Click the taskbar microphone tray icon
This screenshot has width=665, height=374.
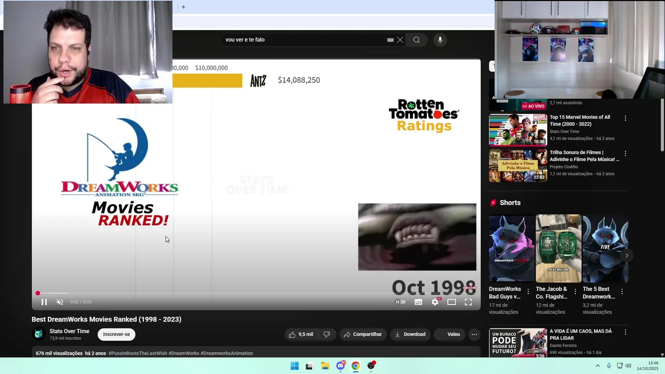pos(609,366)
